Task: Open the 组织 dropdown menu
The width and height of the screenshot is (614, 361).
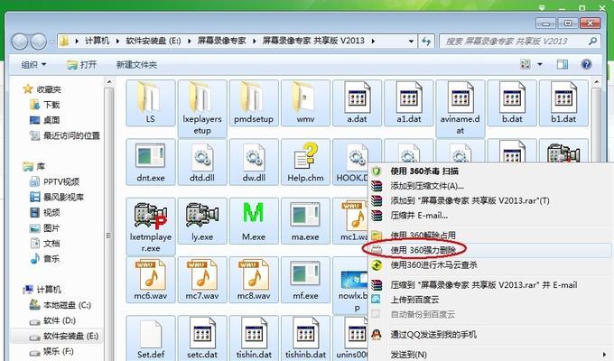Action: [x=33, y=65]
